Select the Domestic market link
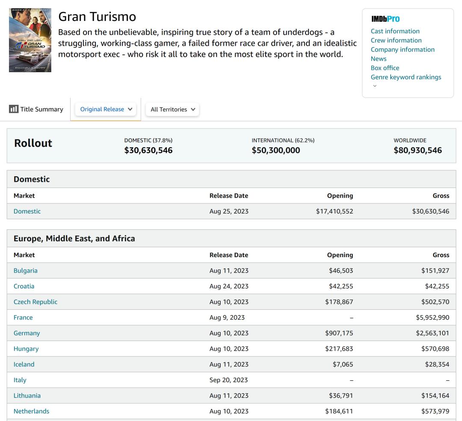 [x=27, y=211]
